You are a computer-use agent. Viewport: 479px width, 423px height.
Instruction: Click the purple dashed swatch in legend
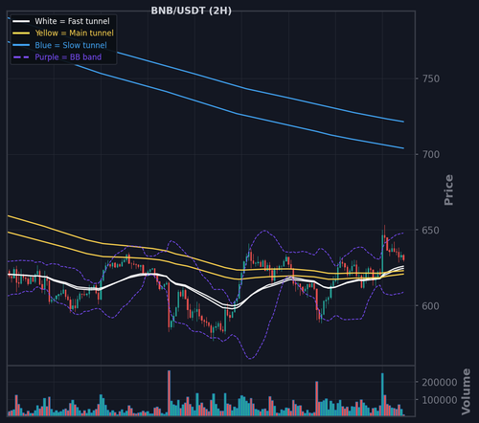coord(21,57)
